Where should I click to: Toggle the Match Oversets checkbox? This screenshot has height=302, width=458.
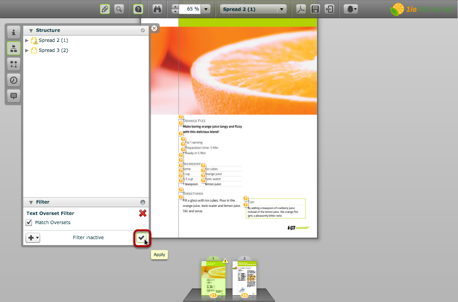(29, 223)
